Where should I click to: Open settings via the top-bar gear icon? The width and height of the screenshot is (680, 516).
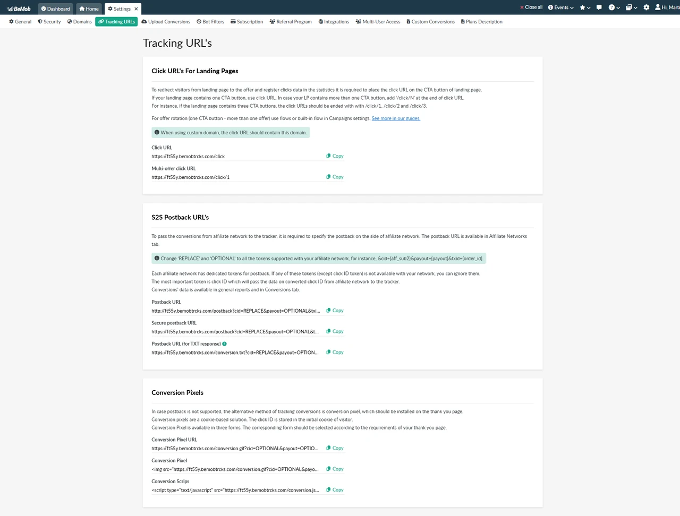(647, 7)
